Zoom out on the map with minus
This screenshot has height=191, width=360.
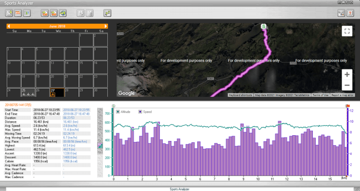point(347,85)
